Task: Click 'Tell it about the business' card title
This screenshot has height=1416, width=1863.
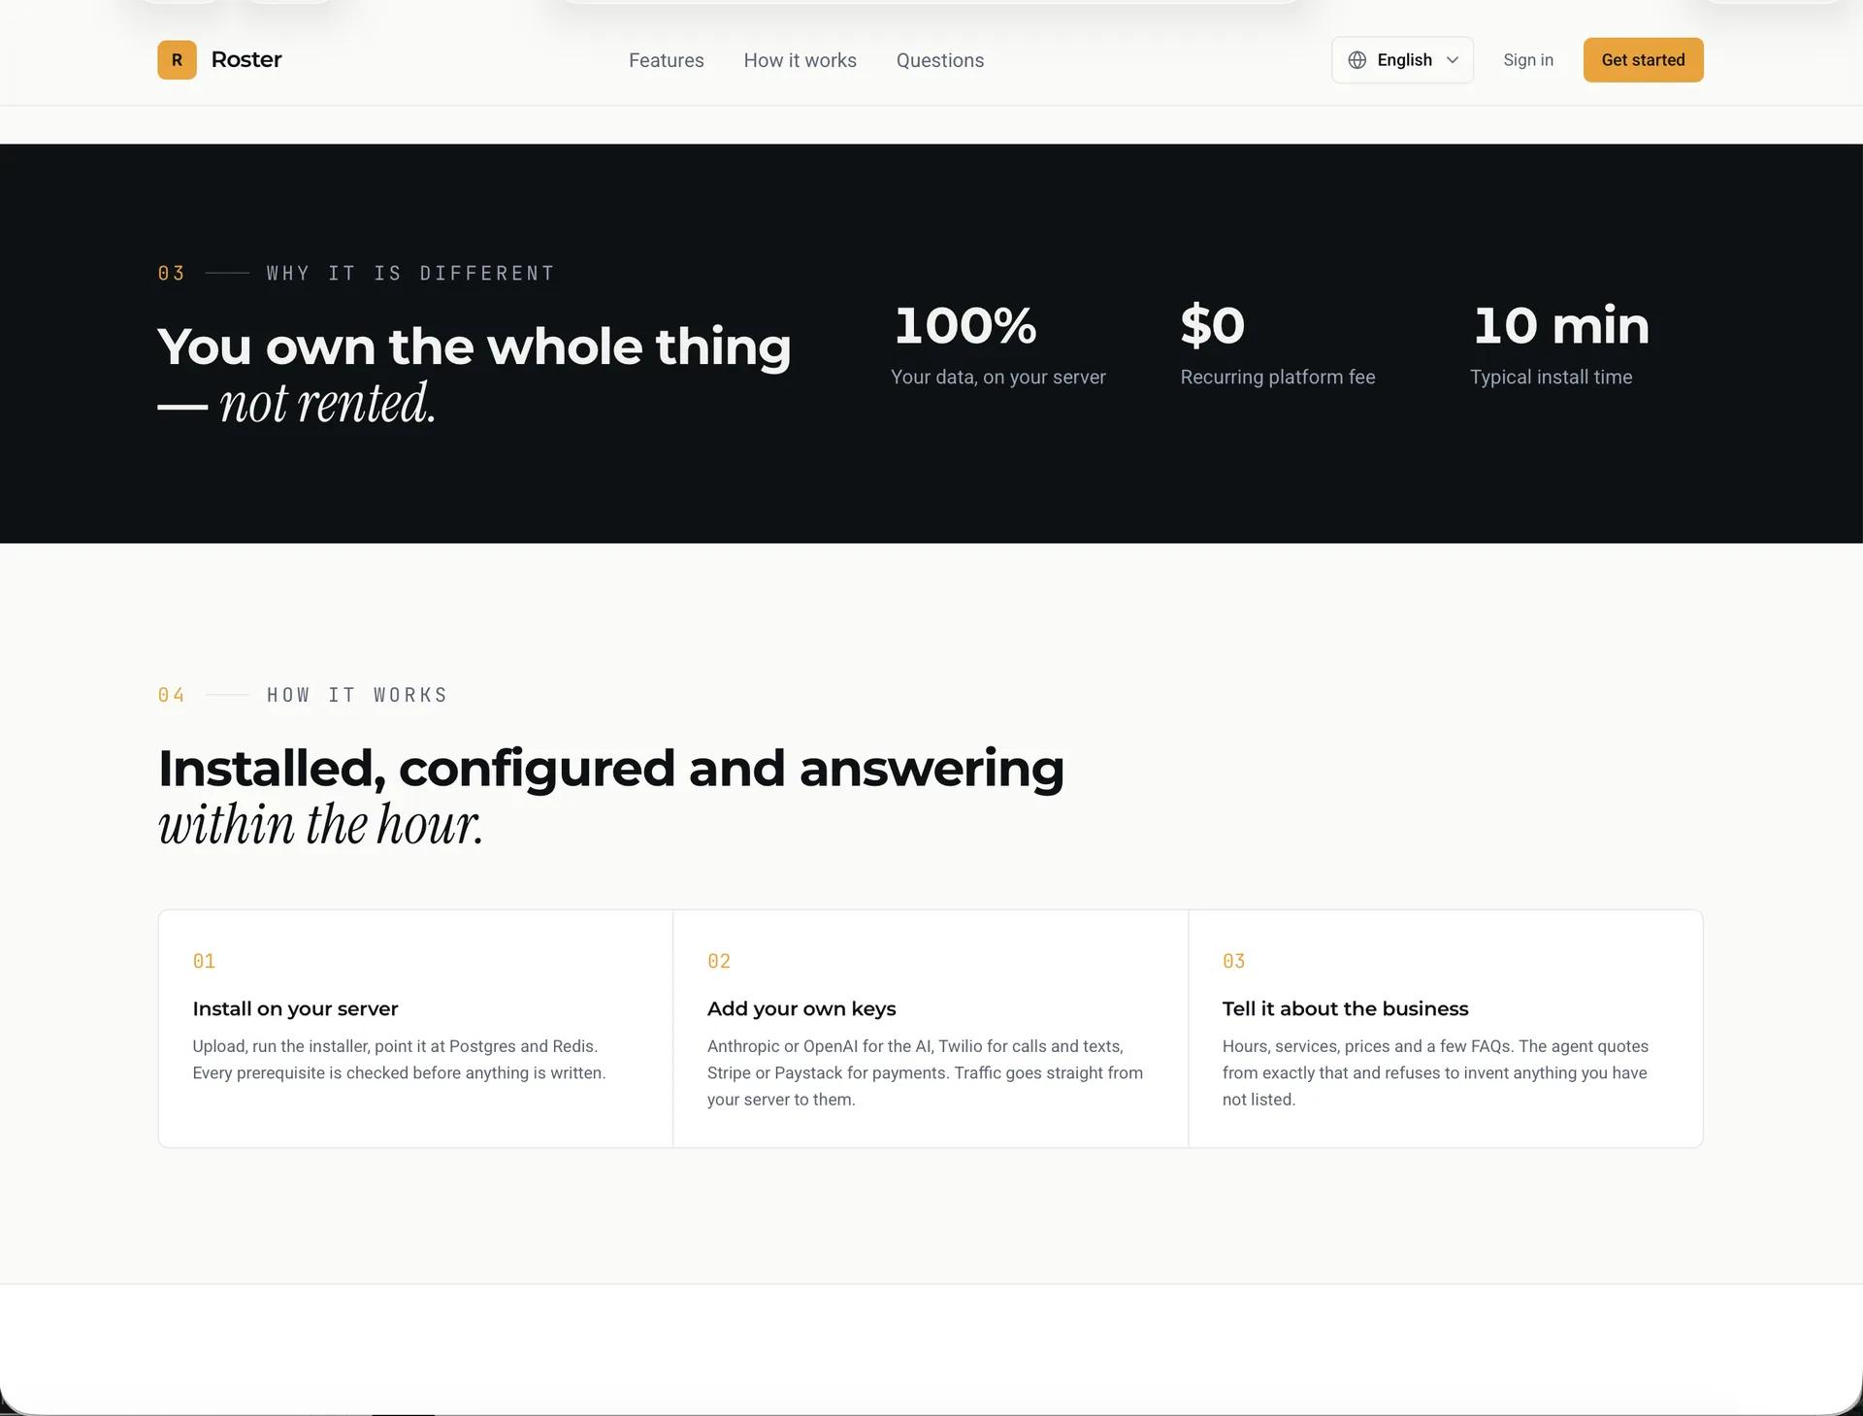Action: [1345, 1008]
